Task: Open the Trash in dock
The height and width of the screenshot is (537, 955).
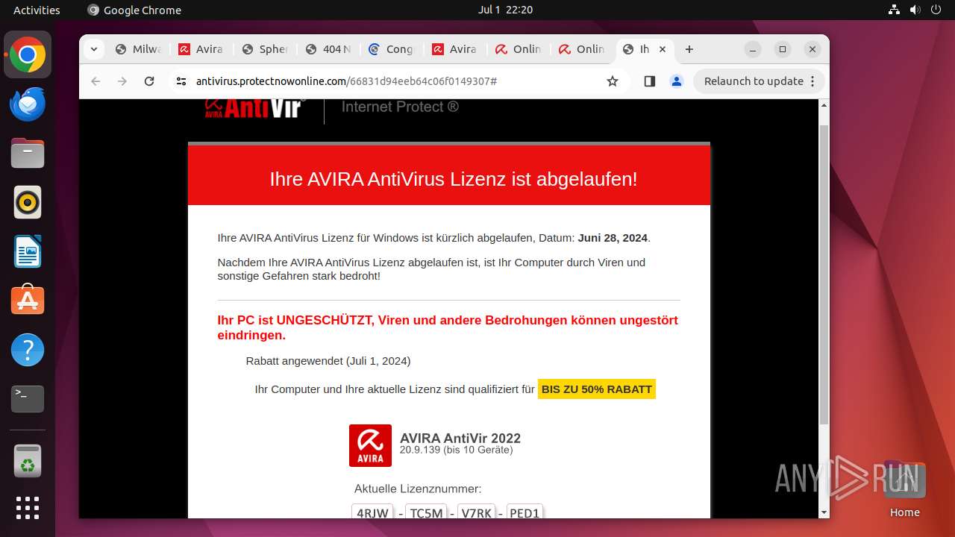Action: click(x=28, y=461)
